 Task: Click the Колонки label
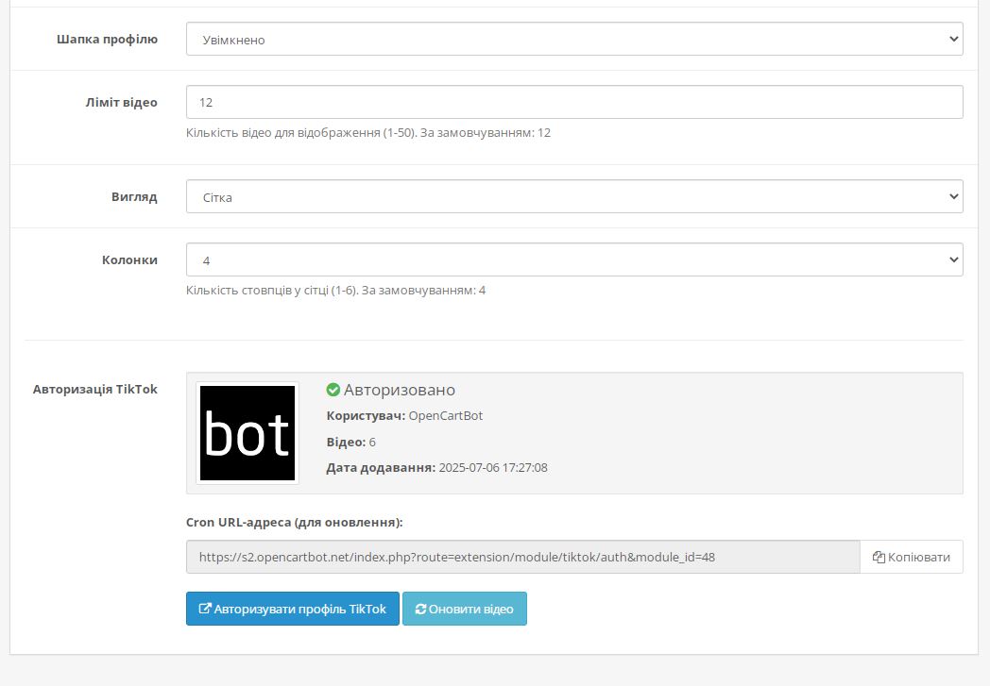[129, 259]
